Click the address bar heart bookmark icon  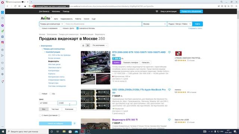point(232,6)
